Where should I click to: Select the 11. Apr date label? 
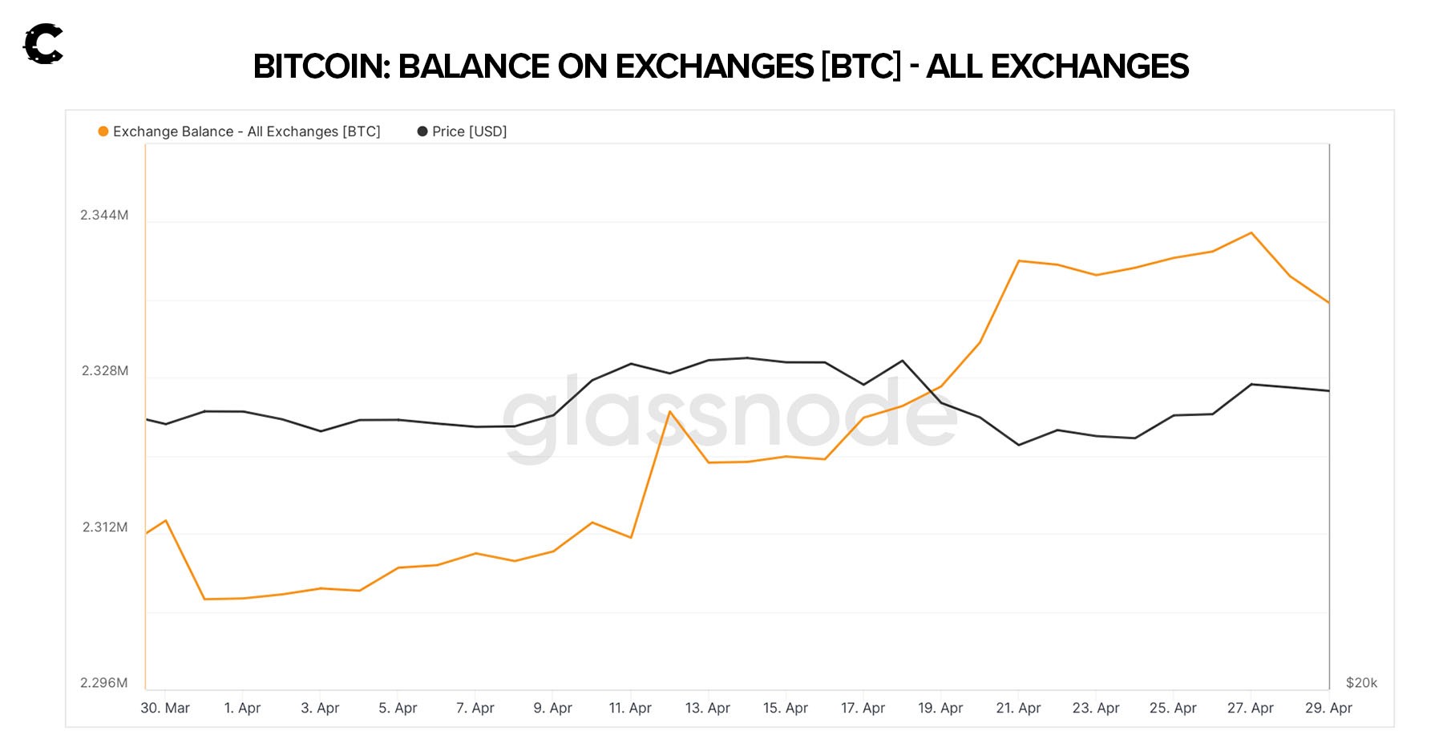(630, 708)
